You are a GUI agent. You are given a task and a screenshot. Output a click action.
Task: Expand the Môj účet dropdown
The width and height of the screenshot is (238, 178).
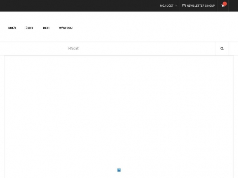point(168,6)
